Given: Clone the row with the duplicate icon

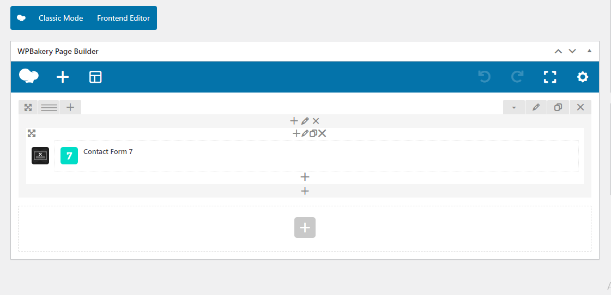Looking at the screenshot, I should pyautogui.click(x=558, y=107).
